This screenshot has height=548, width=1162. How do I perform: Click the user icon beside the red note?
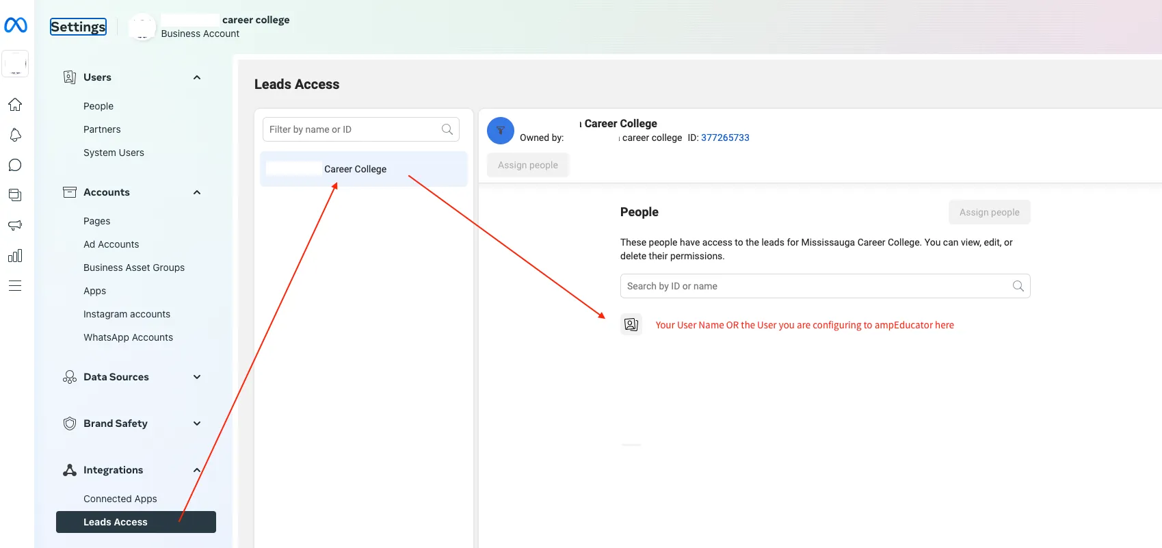point(631,324)
